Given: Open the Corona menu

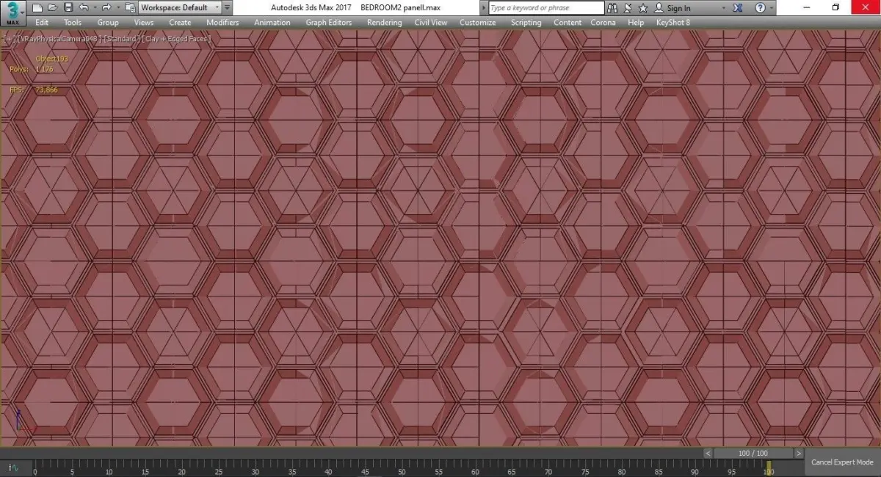Looking at the screenshot, I should click(603, 22).
